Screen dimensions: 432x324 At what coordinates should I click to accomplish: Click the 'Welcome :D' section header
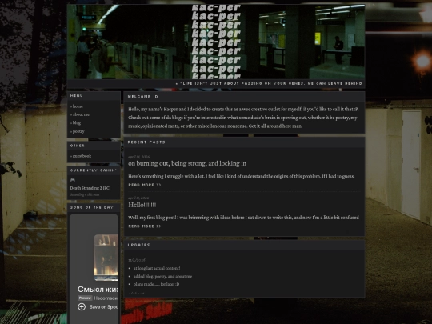[142, 97]
